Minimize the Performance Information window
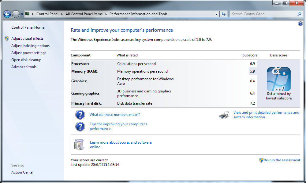The image size is (306, 183). pos(277,3)
